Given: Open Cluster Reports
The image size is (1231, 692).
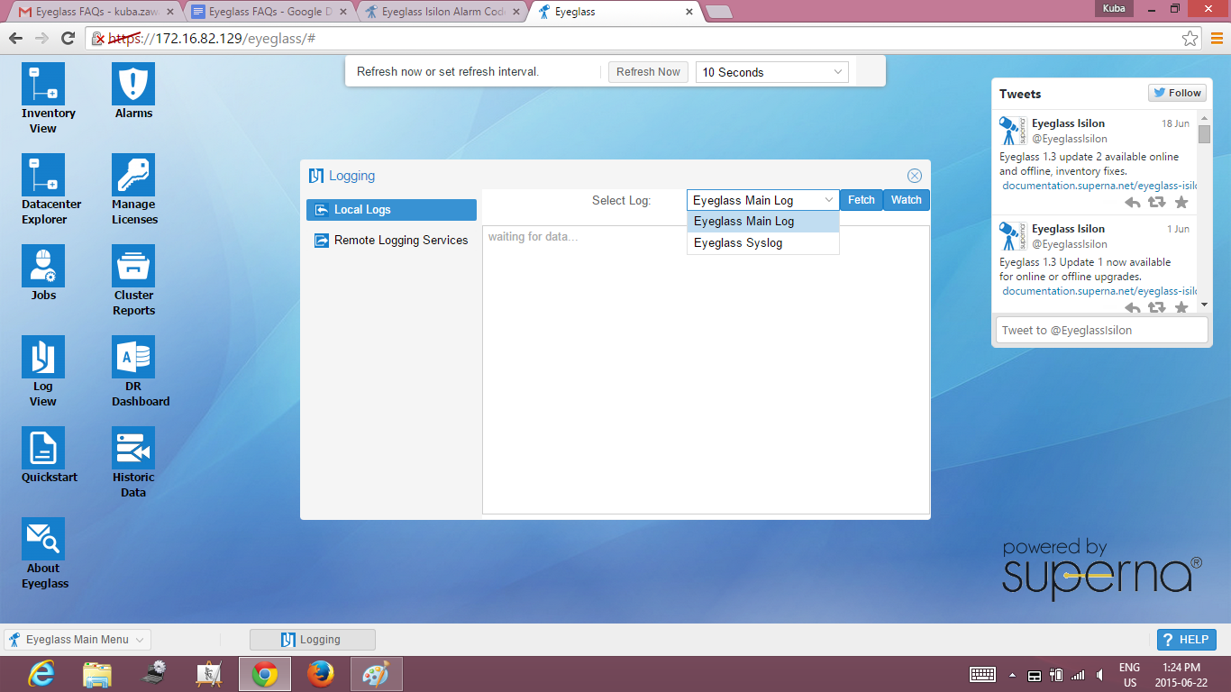Looking at the screenshot, I should point(133,266).
